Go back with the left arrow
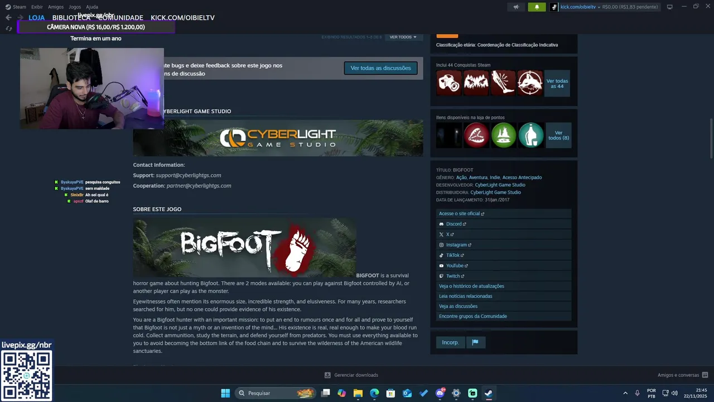Screen dimensions: 714x402 tap(8, 17)
